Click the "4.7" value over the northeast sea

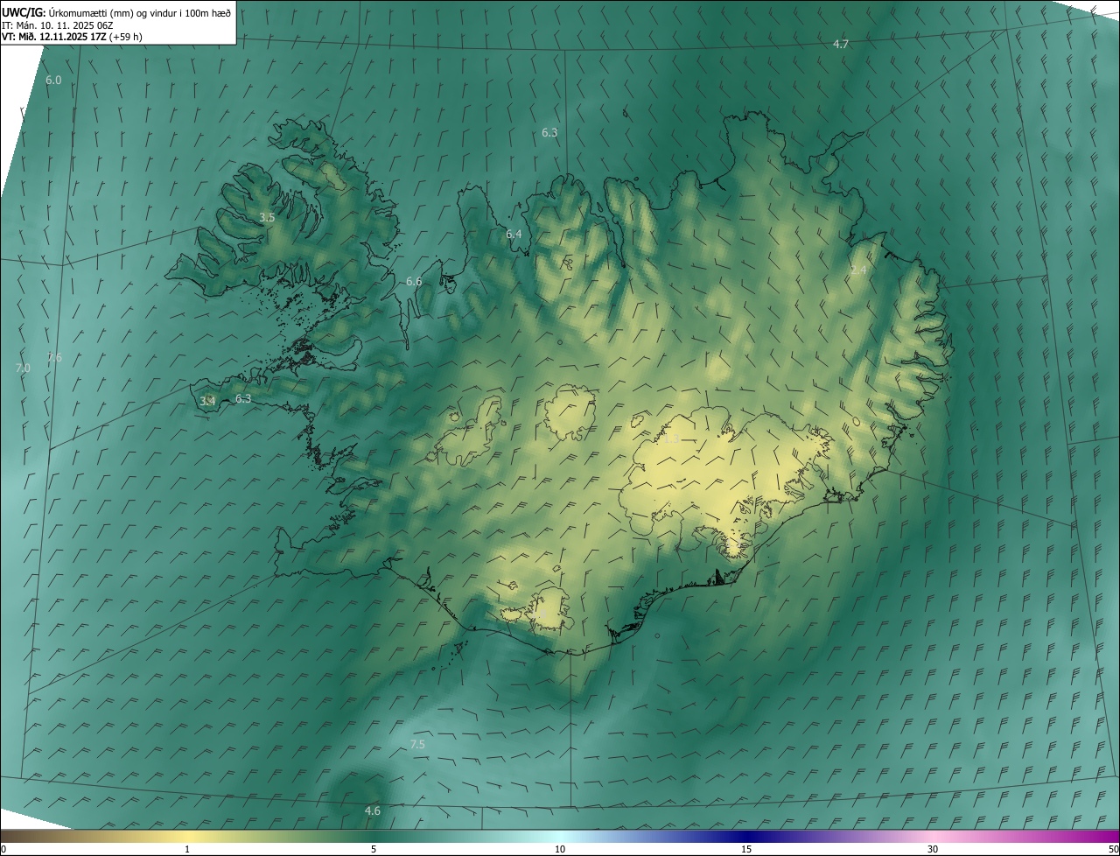(x=840, y=44)
